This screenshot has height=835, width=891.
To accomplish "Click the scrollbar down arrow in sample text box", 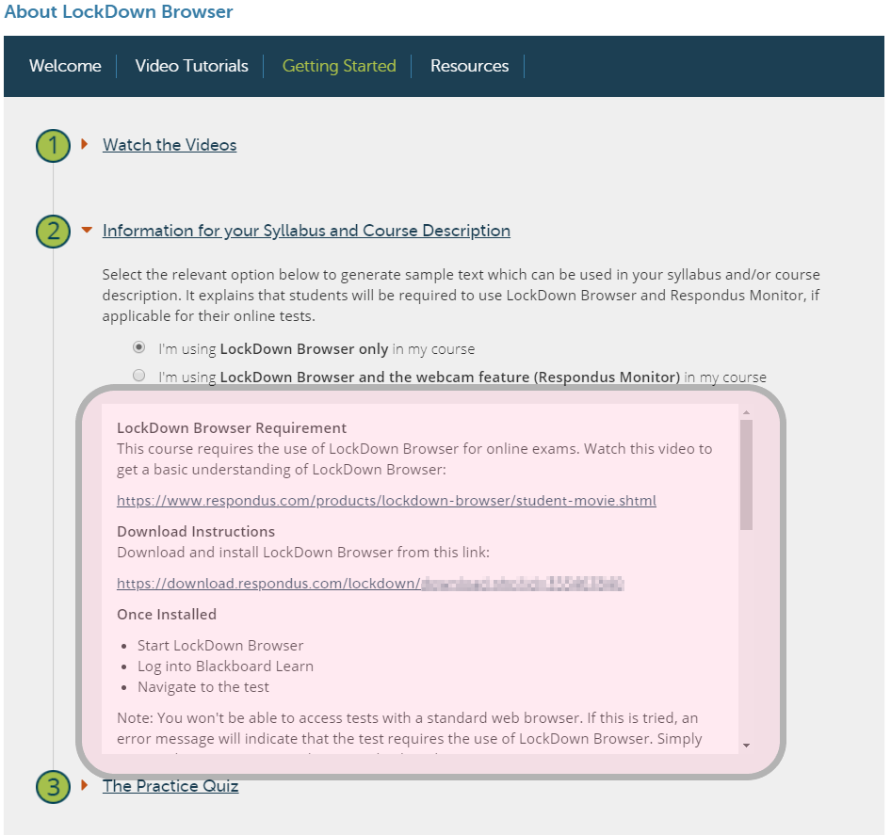I will [x=746, y=740].
